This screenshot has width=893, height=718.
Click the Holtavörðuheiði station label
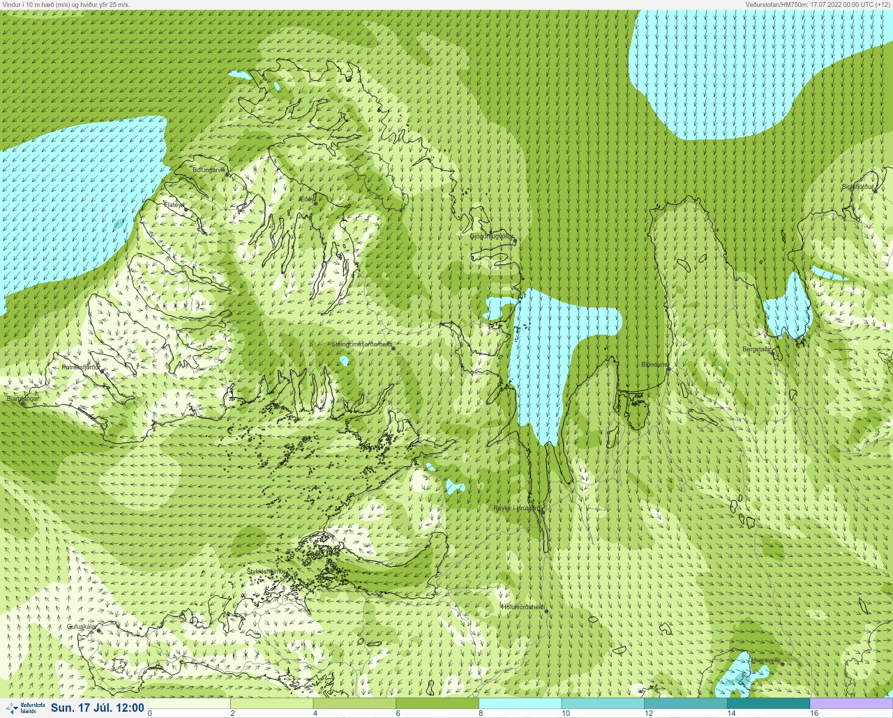[523, 607]
